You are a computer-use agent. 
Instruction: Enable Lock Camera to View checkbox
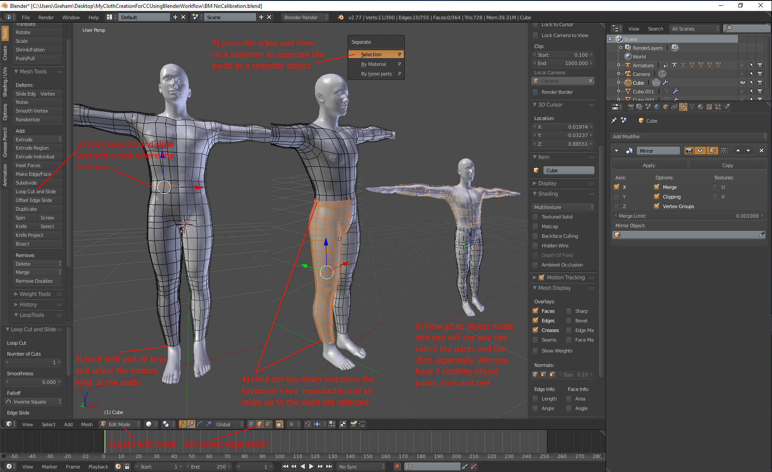[536, 35]
